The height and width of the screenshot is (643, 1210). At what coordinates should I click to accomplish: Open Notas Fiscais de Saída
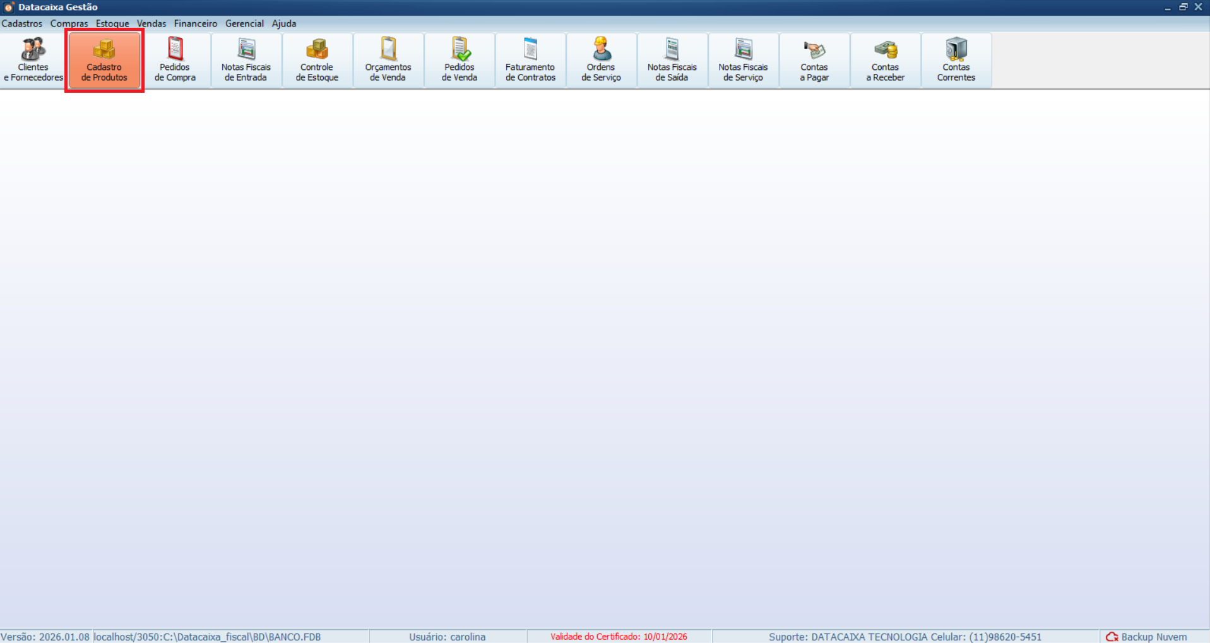click(672, 61)
